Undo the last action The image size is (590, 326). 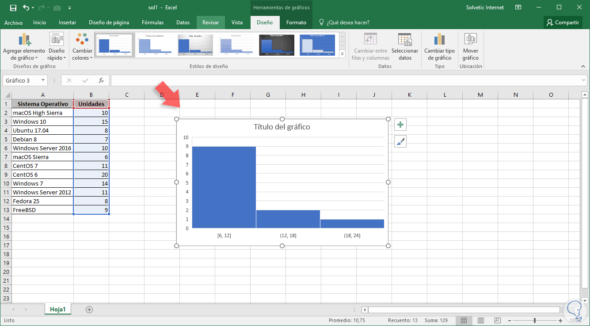coord(26,8)
